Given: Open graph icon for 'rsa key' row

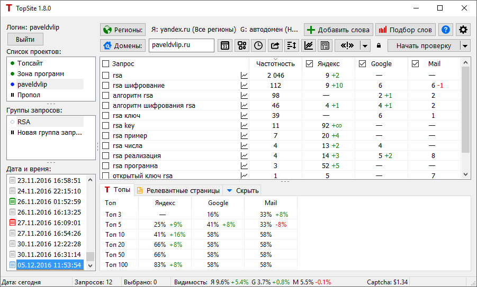Looking at the screenshot, I should (x=244, y=125).
